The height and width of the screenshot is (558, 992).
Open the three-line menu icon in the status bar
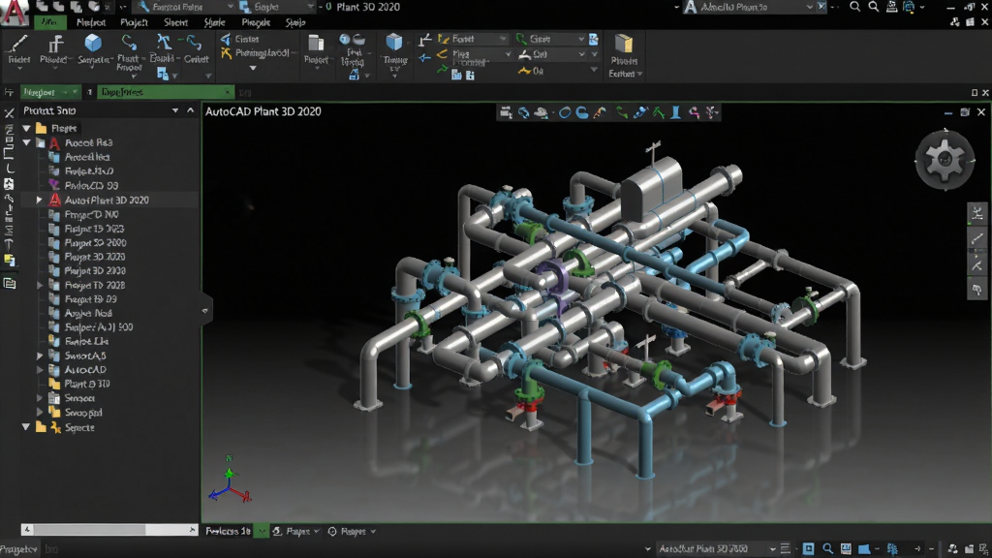tap(785, 548)
